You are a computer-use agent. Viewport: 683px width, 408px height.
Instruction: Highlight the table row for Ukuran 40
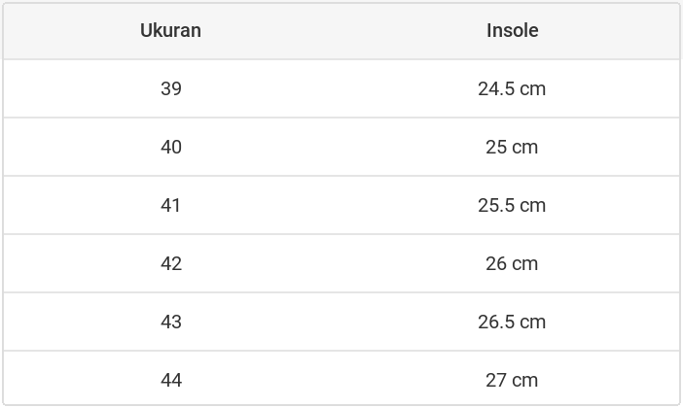(x=341, y=147)
